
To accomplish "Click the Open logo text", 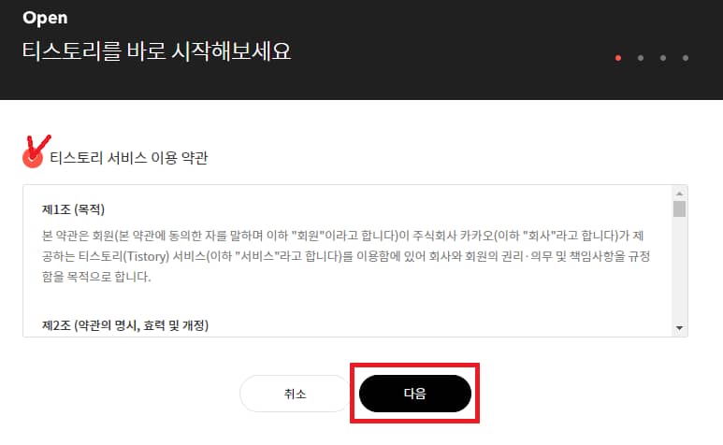I will click(x=45, y=19).
